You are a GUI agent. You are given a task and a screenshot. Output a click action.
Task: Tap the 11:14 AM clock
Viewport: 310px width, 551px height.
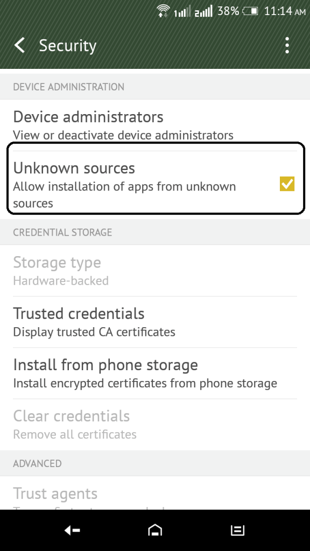[285, 11]
